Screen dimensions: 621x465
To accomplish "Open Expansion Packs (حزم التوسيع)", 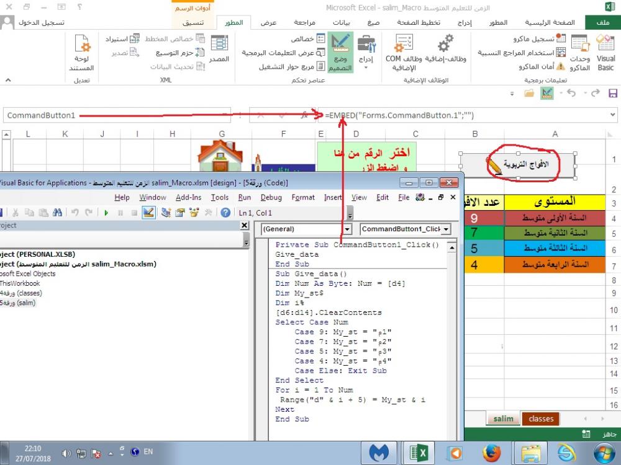I will 180,53.
